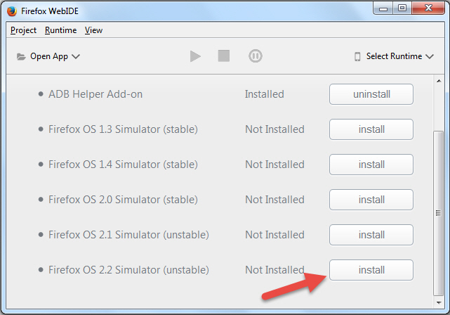Open the View menu

93,30
